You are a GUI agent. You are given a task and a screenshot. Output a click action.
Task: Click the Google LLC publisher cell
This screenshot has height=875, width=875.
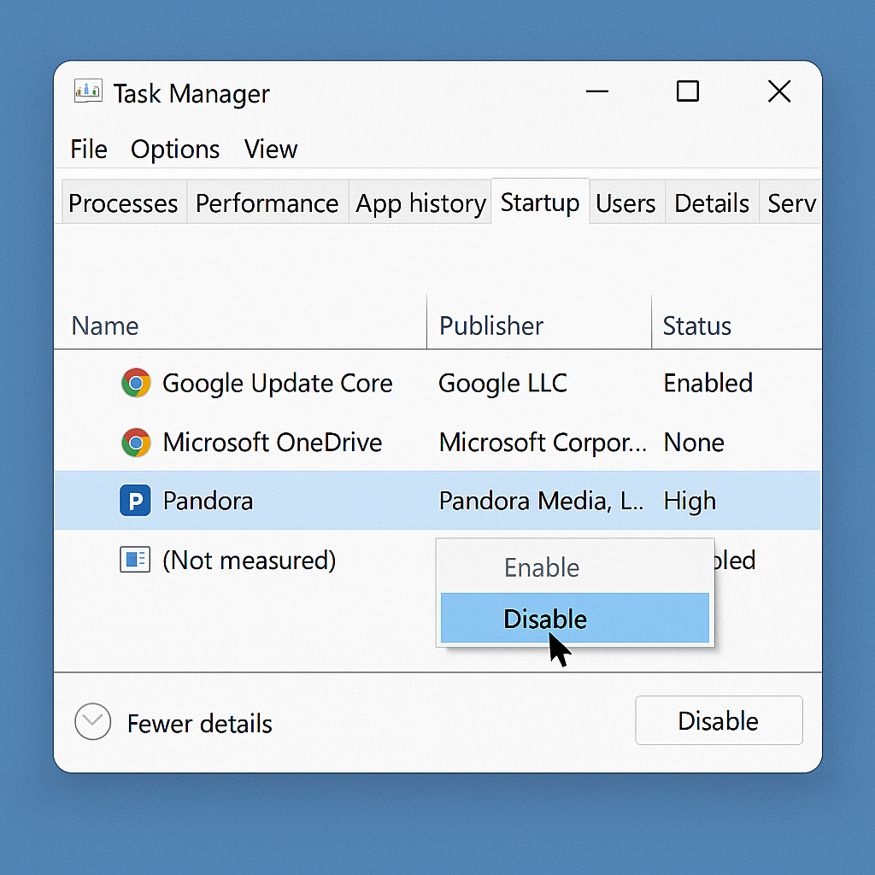coord(502,384)
